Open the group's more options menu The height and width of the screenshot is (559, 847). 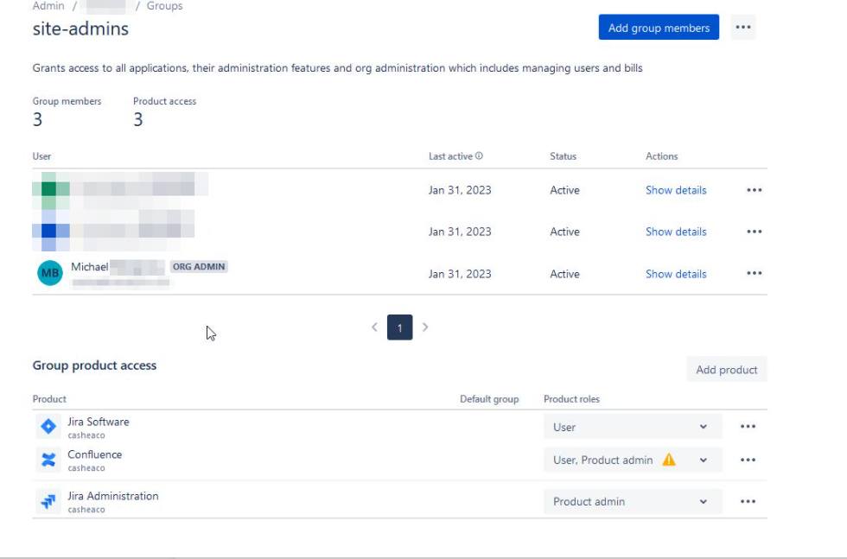coord(744,27)
